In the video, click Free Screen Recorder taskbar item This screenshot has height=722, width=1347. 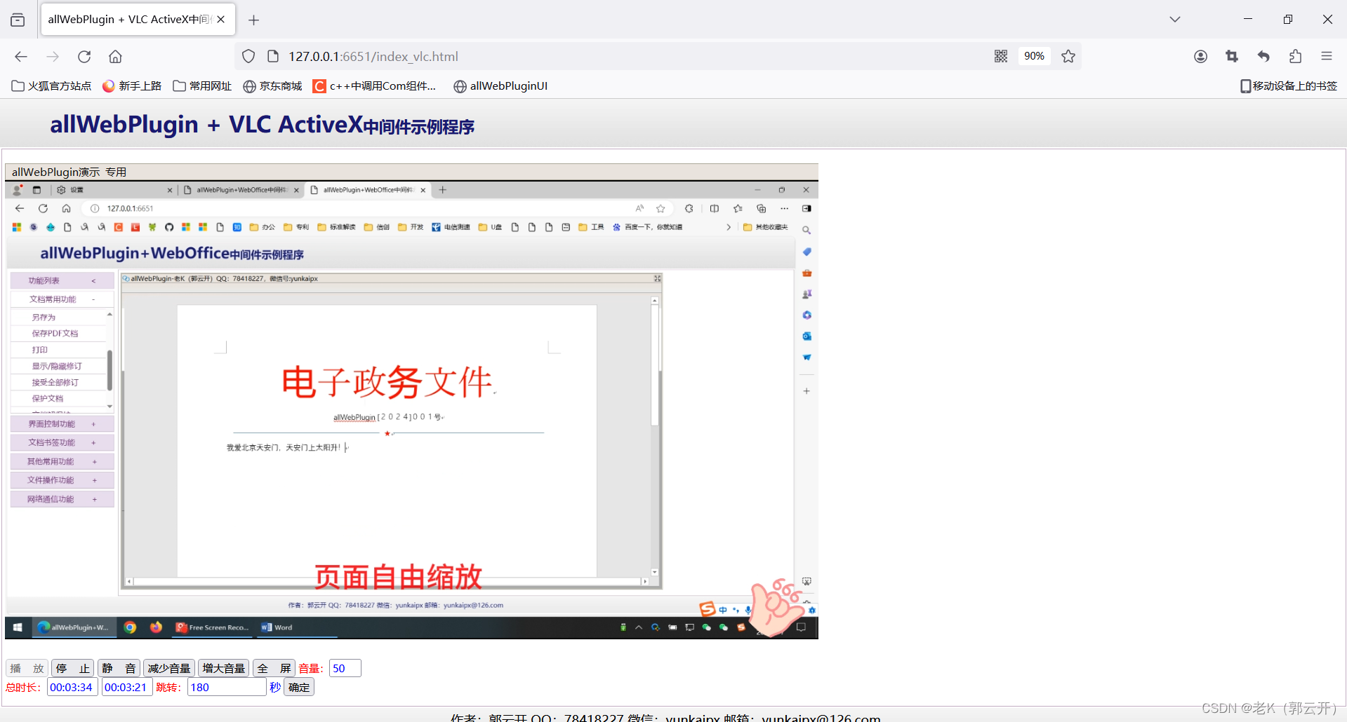click(212, 628)
